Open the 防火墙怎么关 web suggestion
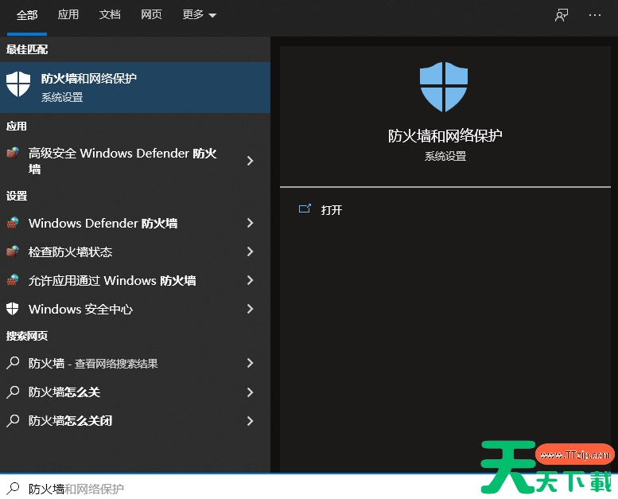 [x=135, y=392]
